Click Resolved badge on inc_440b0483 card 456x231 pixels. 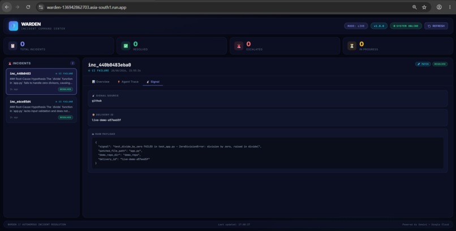point(66,89)
